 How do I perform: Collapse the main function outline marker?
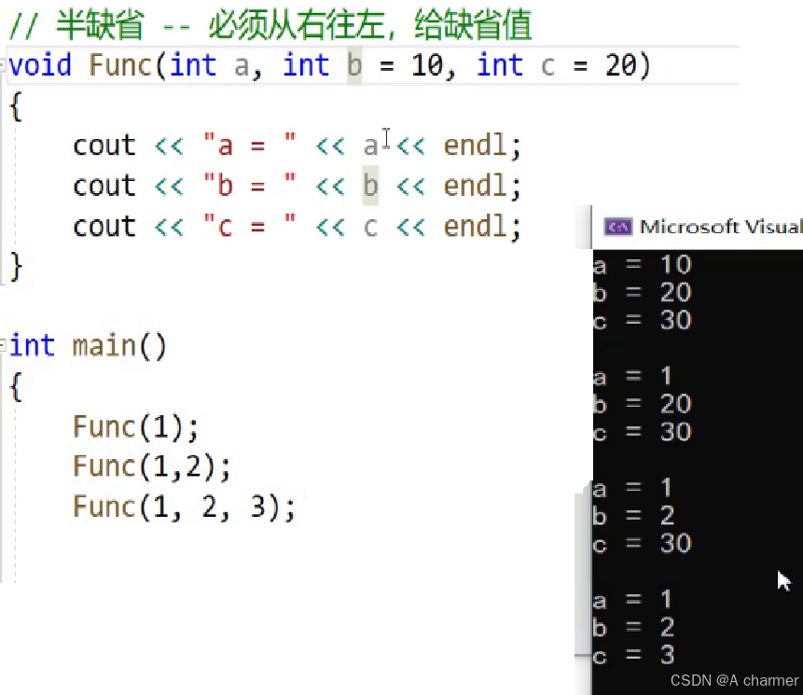coord(3,344)
